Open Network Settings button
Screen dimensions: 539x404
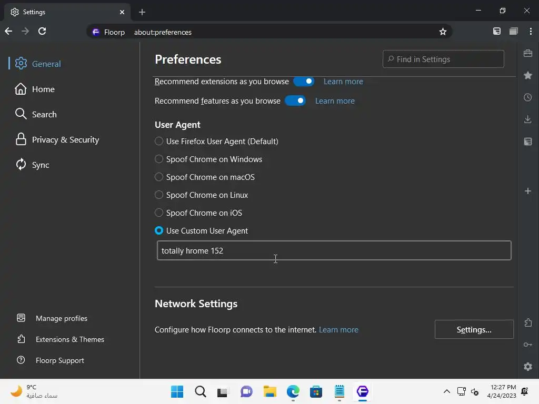pos(474,329)
